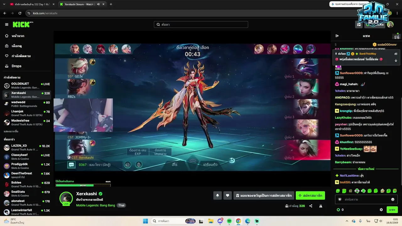This screenshot has width=402, height=226.
Task: Open the เลือกดู browse page
Action: click(x=17, y=46)
